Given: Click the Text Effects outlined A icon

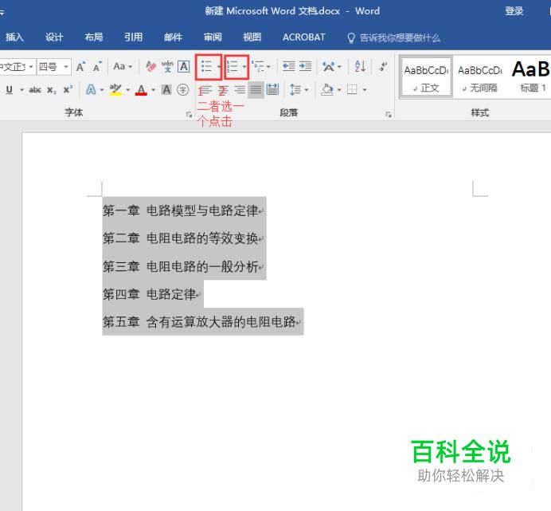Looking at the screenshot, I should (91, 90).
